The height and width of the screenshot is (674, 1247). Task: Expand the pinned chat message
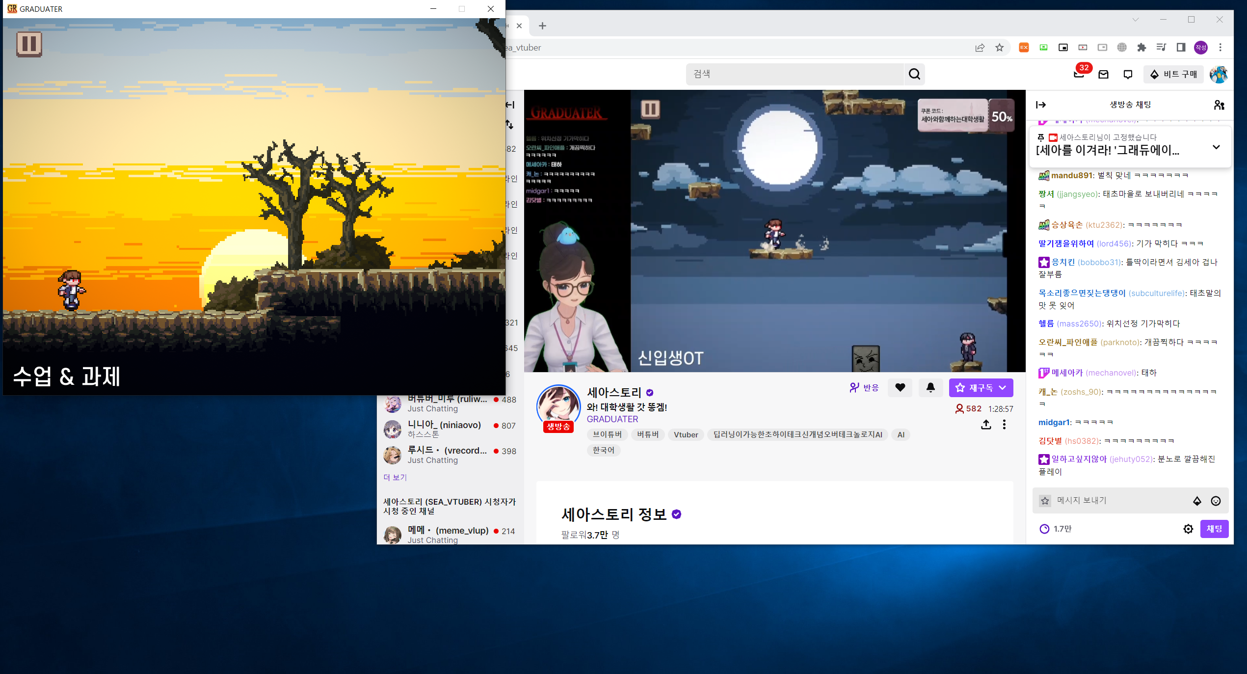(1216, 147)
